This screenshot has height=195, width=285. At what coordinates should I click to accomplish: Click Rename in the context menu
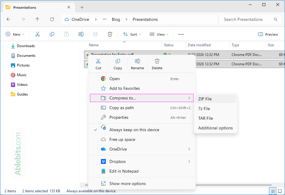tap(138, 64)
